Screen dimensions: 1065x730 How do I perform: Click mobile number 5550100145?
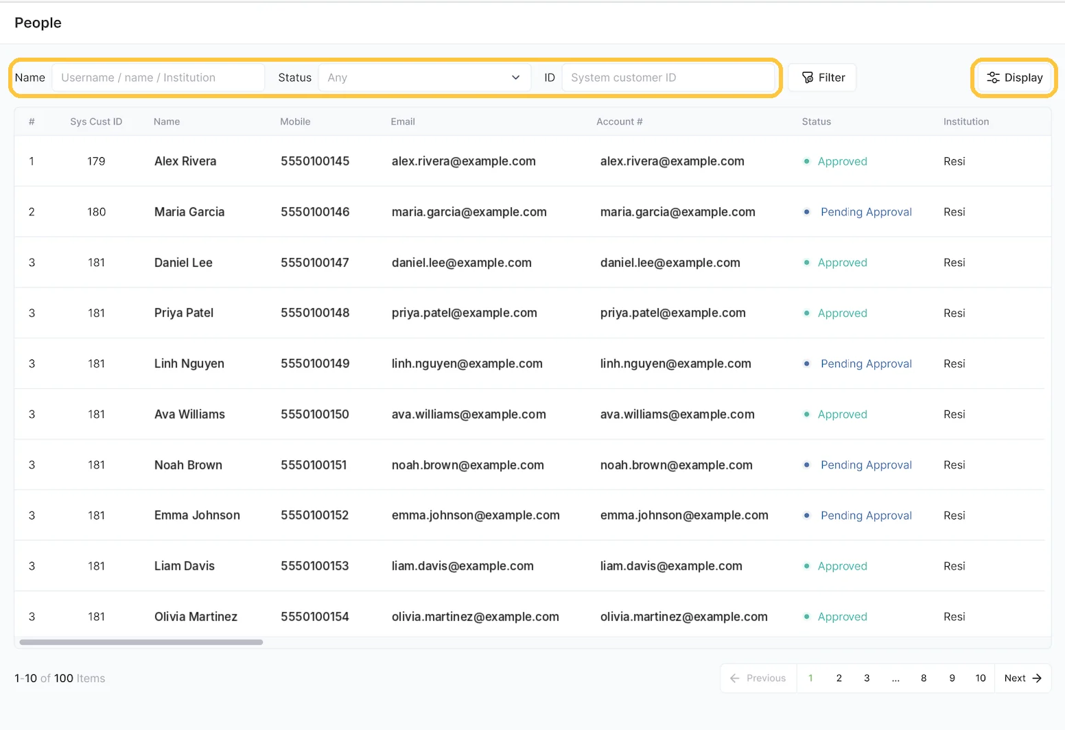coord(315,161)
